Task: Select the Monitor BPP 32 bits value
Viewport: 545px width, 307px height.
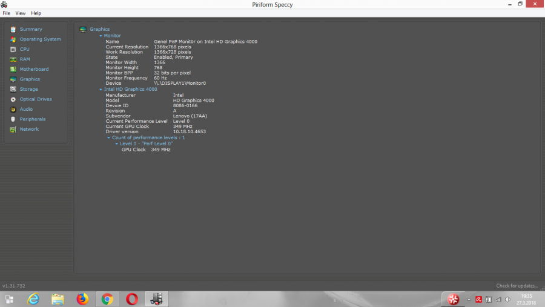Action: (x=173, y=73)
